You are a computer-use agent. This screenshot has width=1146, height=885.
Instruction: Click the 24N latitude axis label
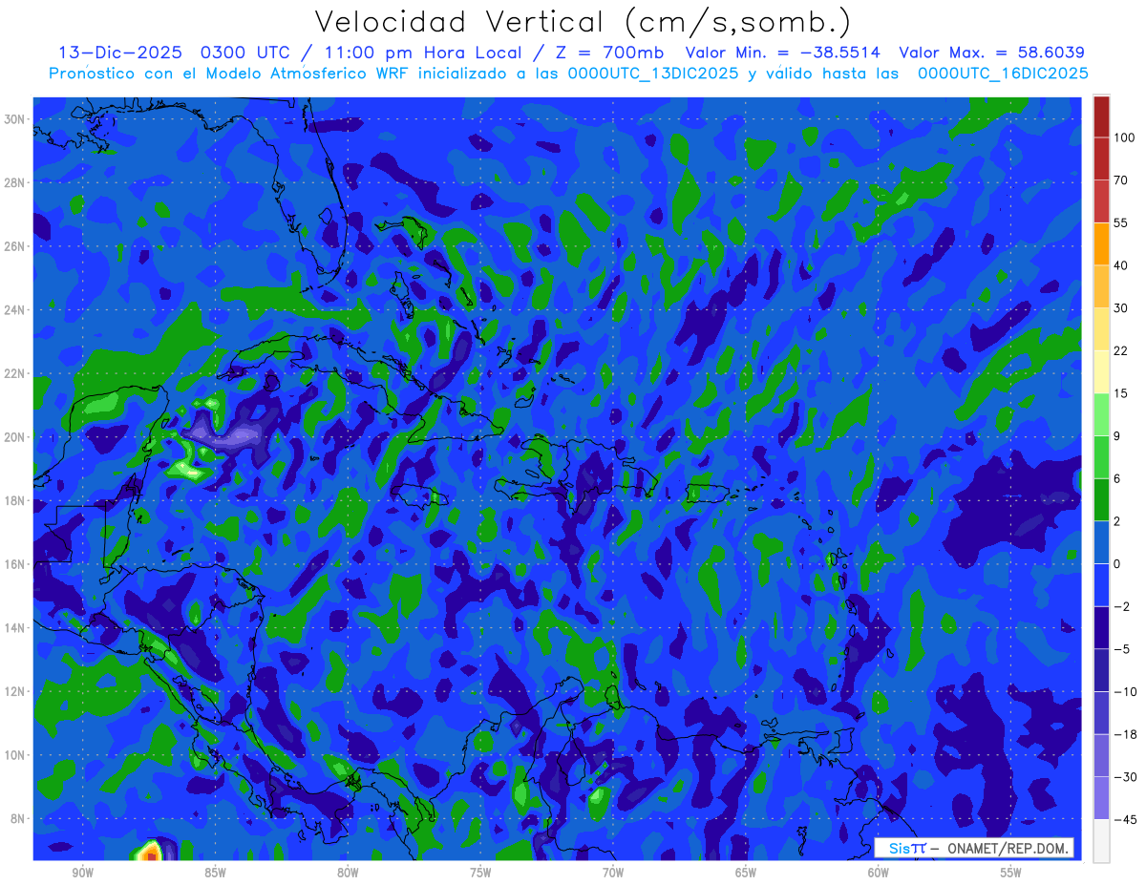[16, 309]
